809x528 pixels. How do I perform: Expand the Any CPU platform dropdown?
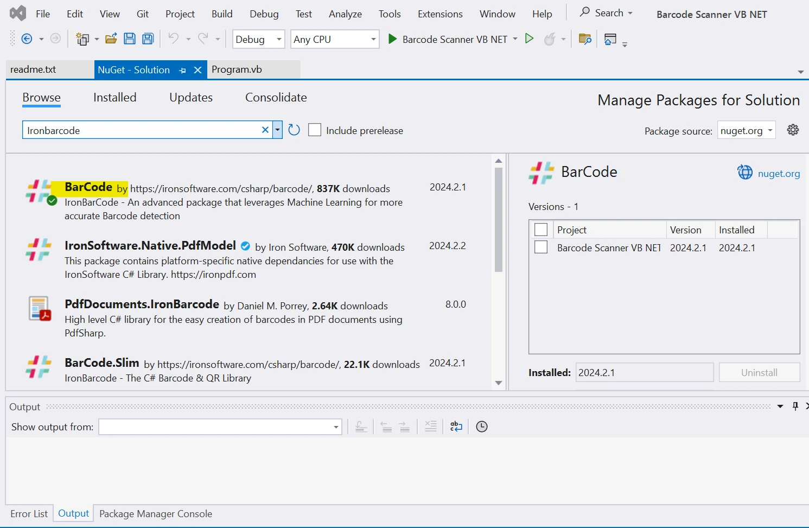tap(335, 39)
